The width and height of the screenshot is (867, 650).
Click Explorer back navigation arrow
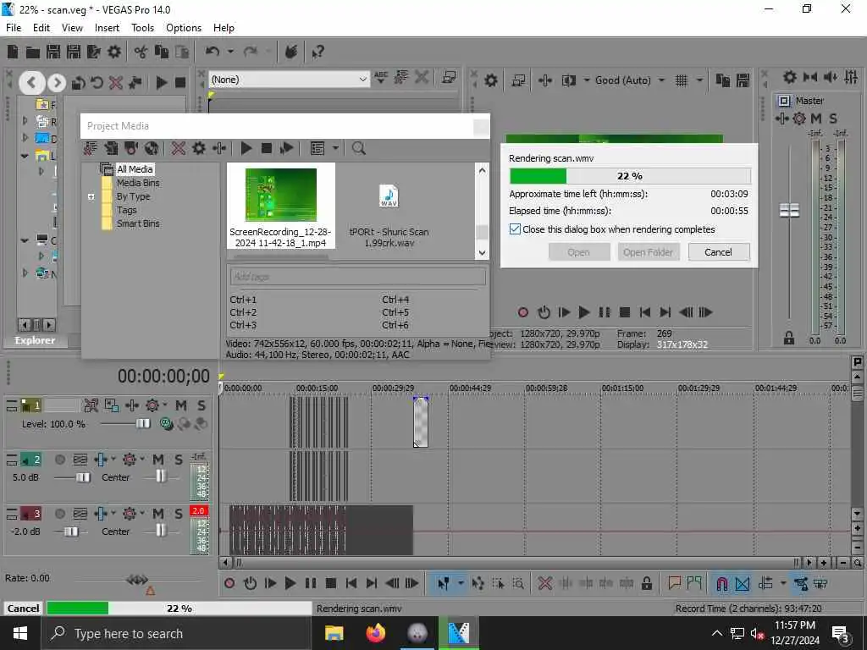(31, 83)
